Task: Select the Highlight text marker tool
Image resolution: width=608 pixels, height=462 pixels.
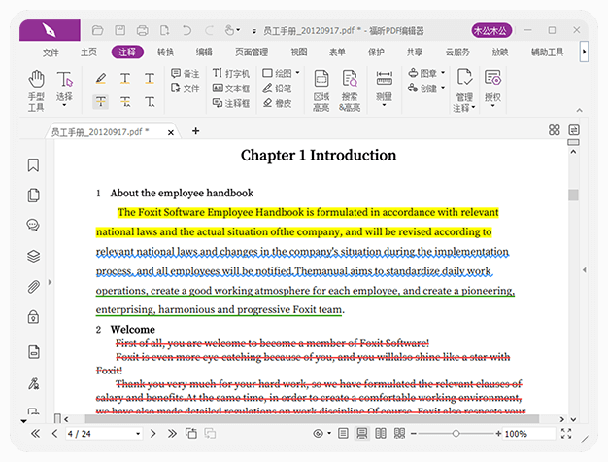Action: click(x=101, y=79)
